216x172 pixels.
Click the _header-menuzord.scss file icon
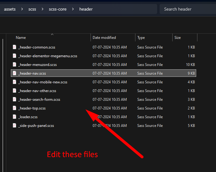pyautogui.click(x=15, y=65)
